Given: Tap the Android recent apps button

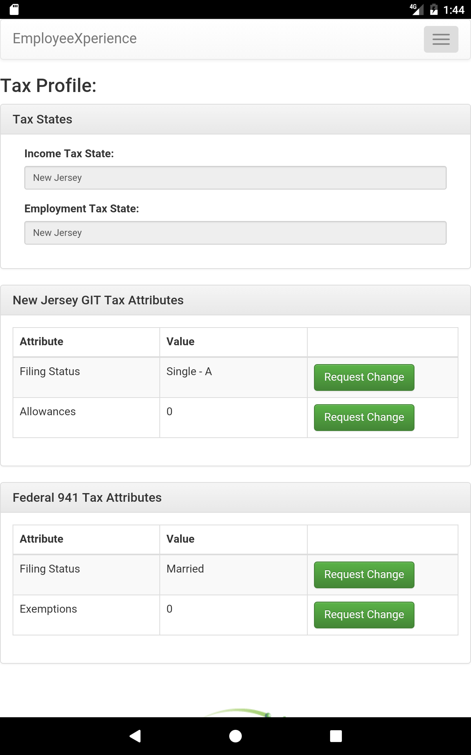Looking at the screenshot, I should point(336,736).
